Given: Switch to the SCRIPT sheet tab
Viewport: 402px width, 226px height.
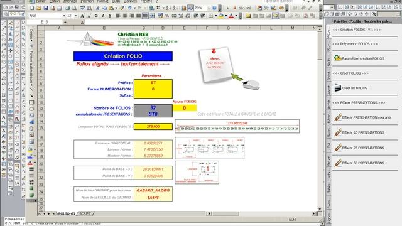Looking at the screenshot, I should pos(85,213).
